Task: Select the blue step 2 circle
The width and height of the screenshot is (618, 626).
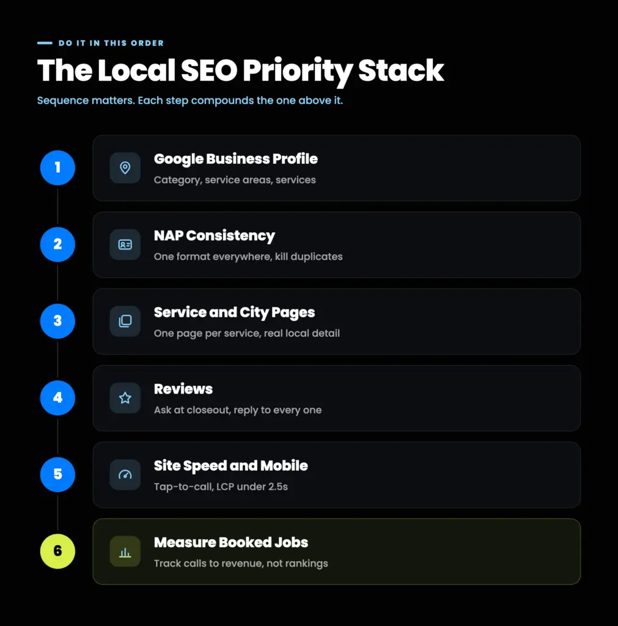Action: [57, 245]
